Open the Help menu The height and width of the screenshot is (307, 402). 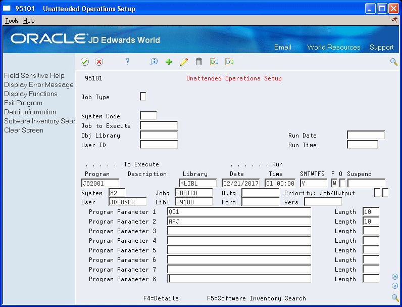29,21
